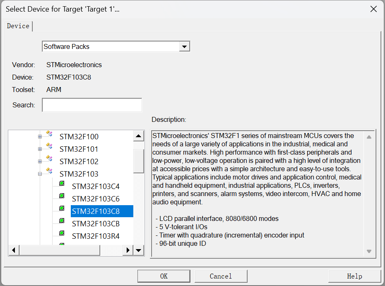Click the chip icon beside STM32F103C6
This screenshot has height=286, width=385.
[x=62, y=196]
